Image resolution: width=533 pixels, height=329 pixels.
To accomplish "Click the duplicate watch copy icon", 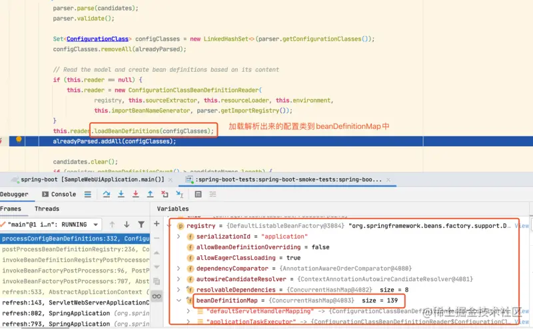I will click(x=157, y=282).
